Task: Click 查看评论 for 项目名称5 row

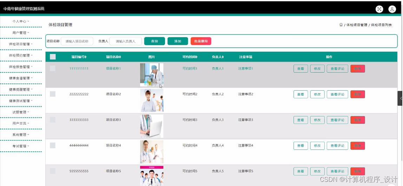Action: point(337,171)
